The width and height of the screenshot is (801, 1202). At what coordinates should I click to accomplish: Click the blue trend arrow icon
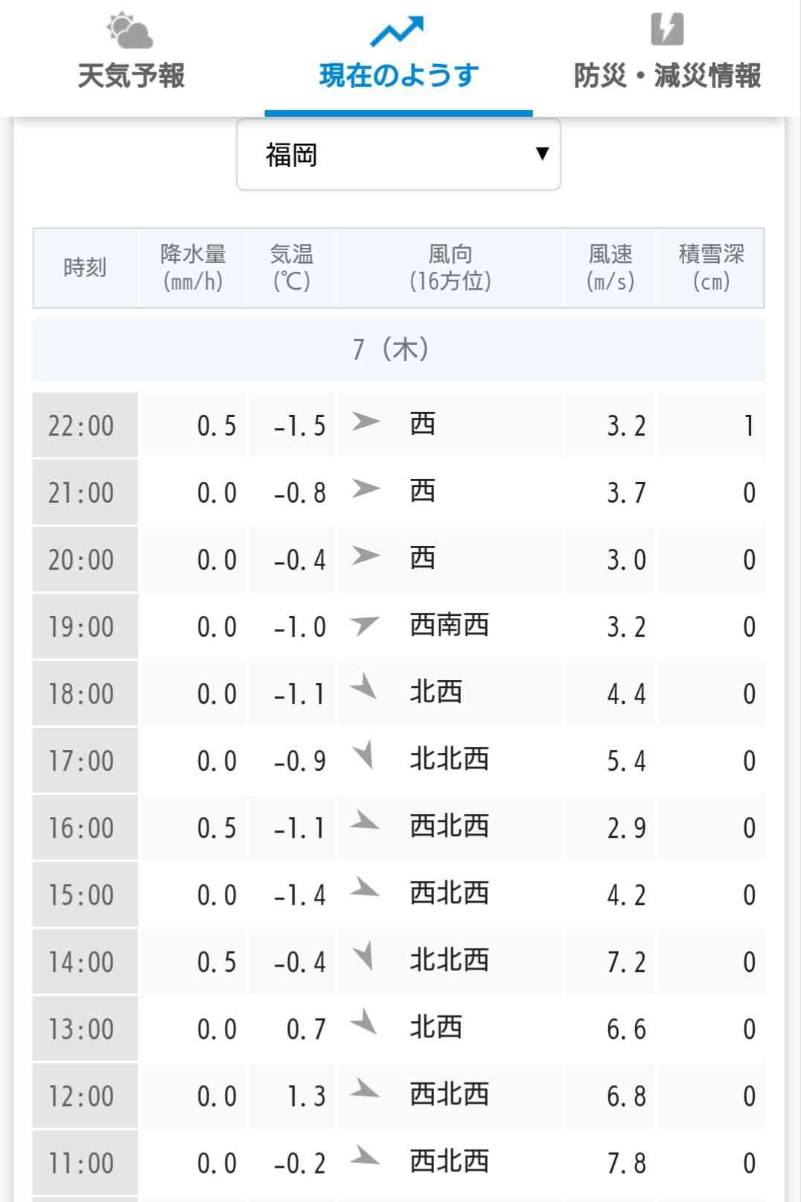point(398,31)
